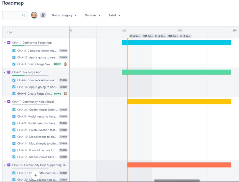
Task: Click the AUG month header
Action: click(180, 30)
